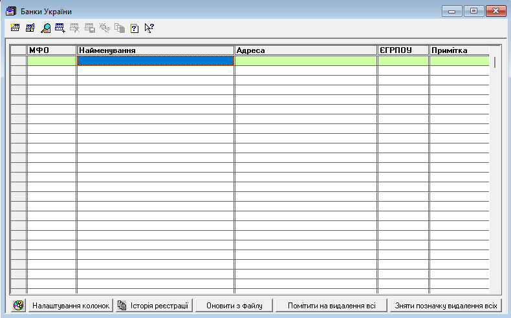Click the greyed-out copy records toolbar icon
511x318 pixels.
(119, 28)
